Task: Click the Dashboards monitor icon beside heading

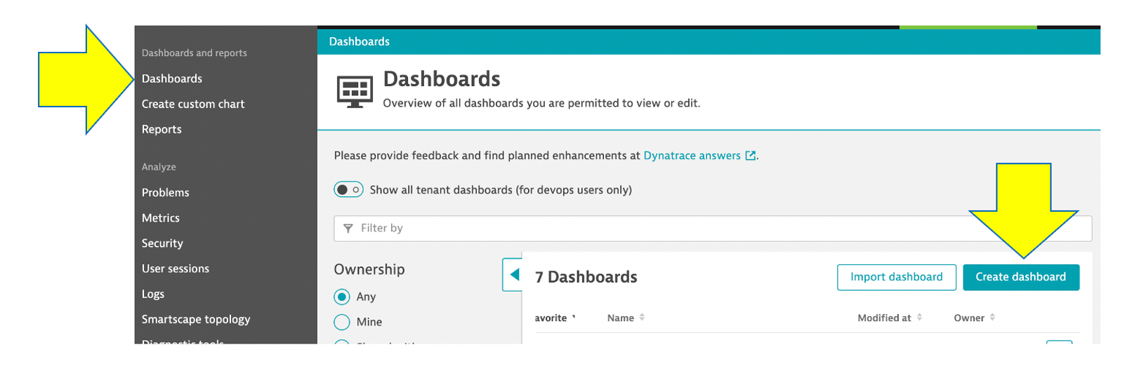Action: [x=355, y=92]
